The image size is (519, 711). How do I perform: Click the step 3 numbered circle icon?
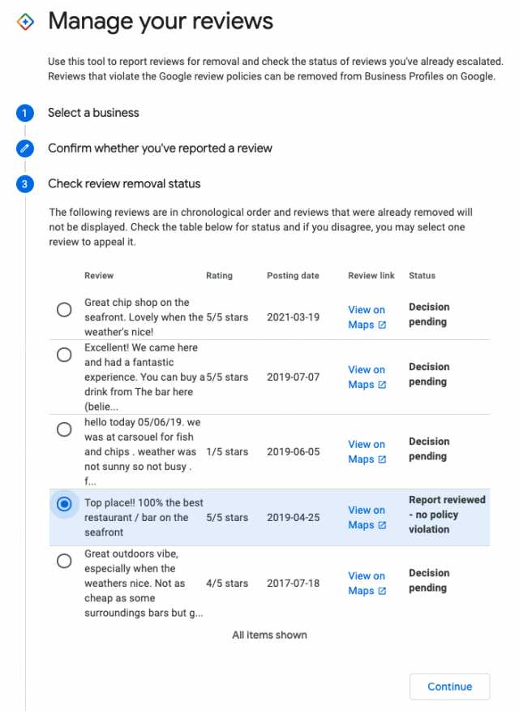click(25, 184)
